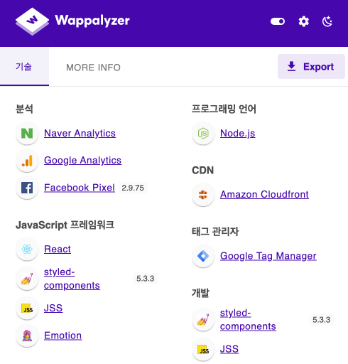
Task: Click the 태그 관리자 category heading
Action: point(215,232)
